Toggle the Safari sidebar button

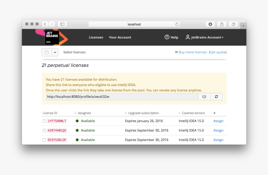62,24
